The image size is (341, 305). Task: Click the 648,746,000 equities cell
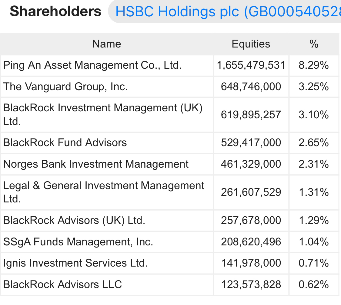click(x=251, y=87)
